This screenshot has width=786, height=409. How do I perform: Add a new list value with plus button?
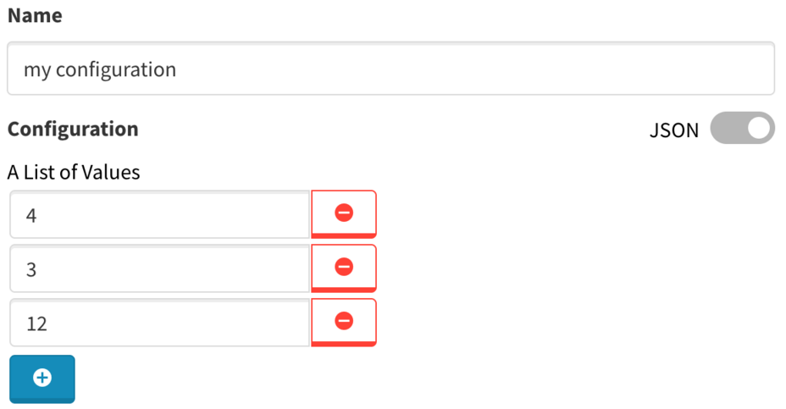(42, 378)
